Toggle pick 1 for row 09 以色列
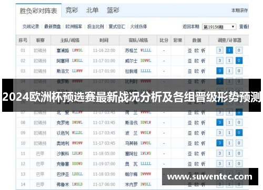 (x=229, y=133)
